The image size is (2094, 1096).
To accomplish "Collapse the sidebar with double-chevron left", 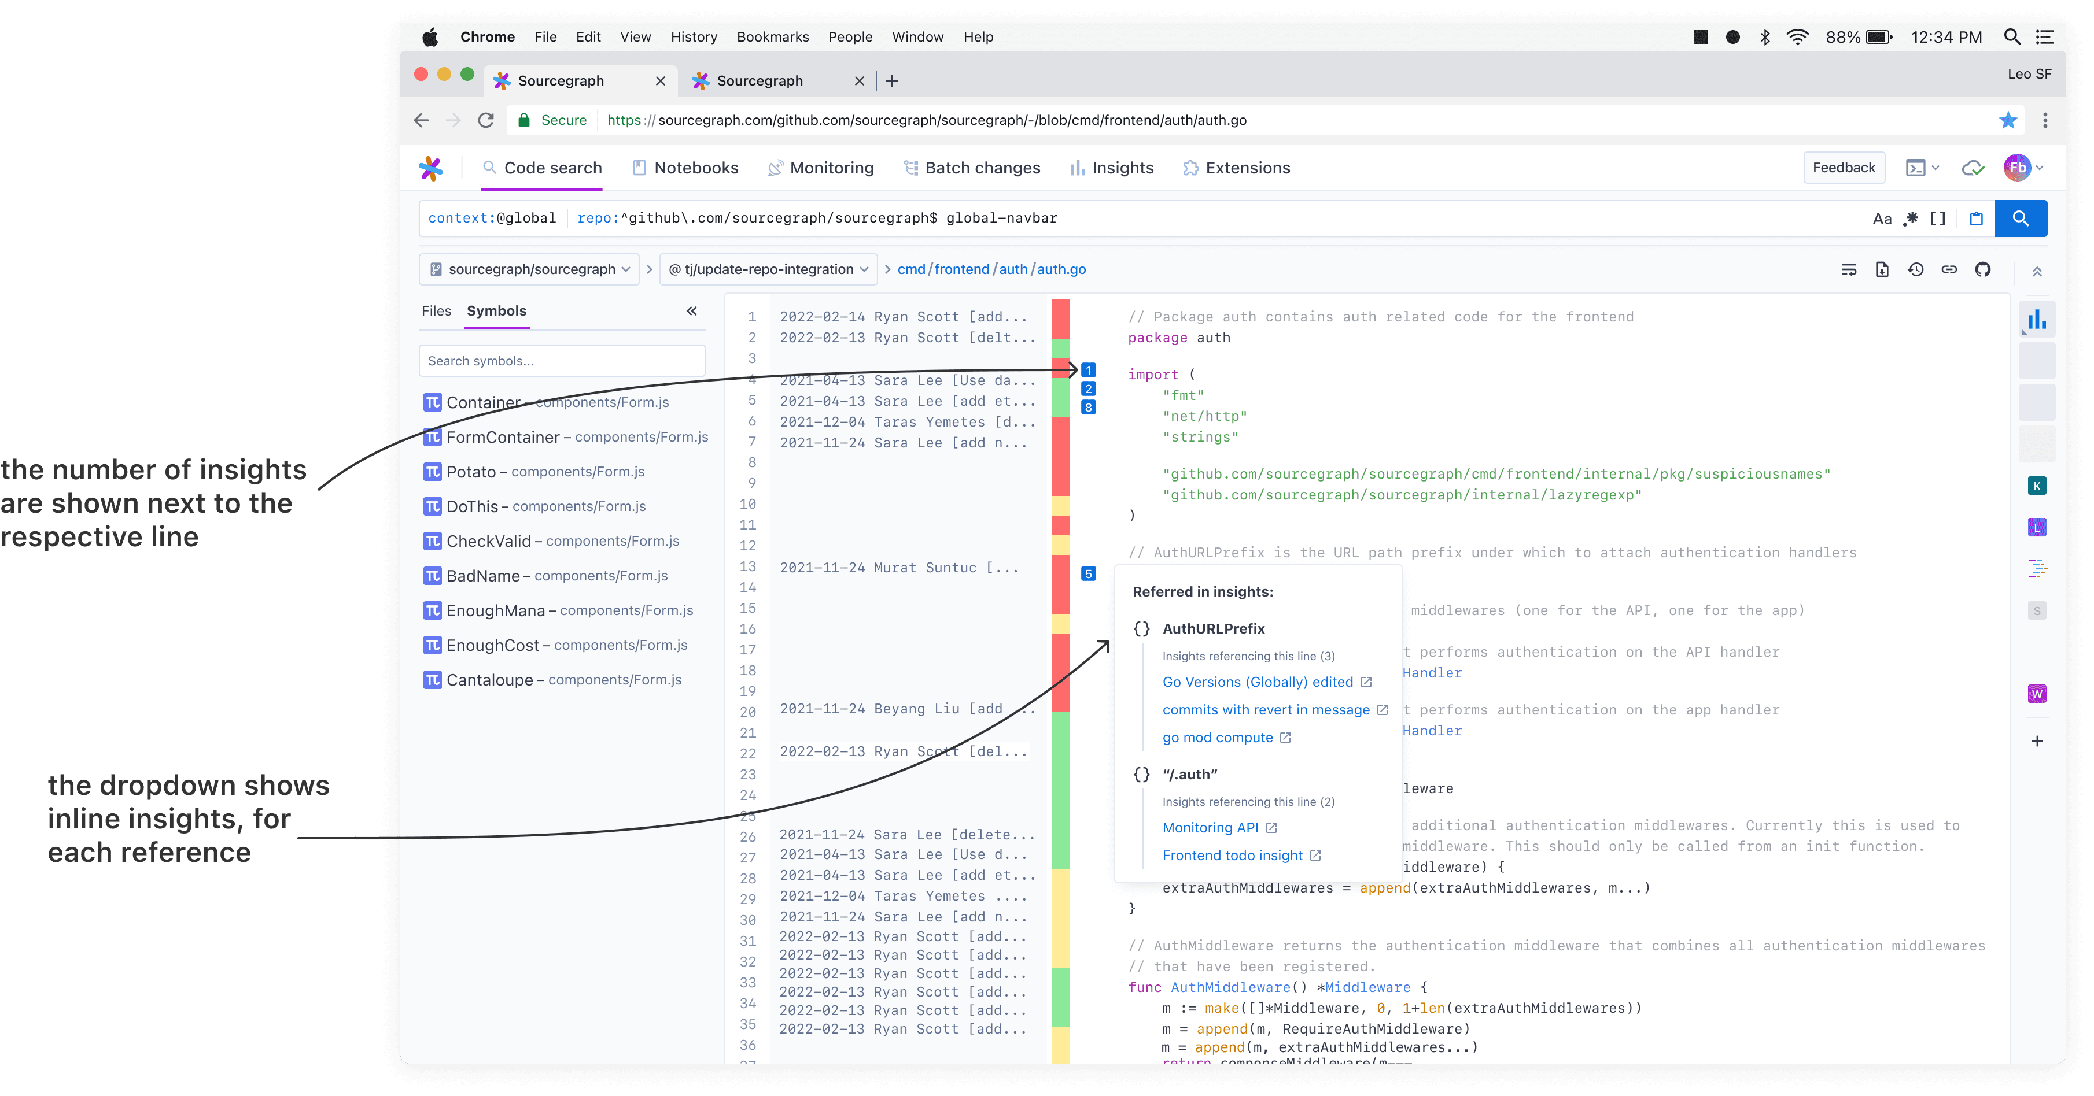I will pos(691,311).
